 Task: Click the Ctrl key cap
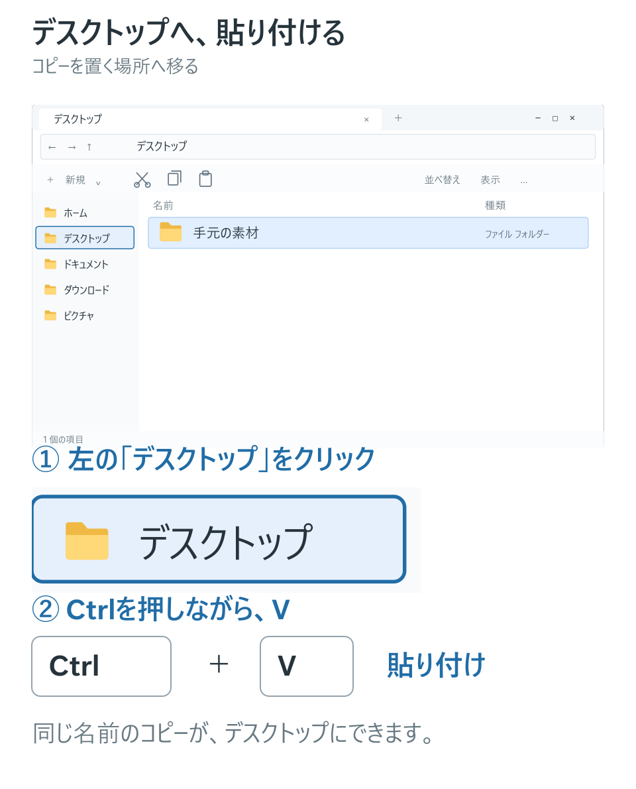pos(101,666)
